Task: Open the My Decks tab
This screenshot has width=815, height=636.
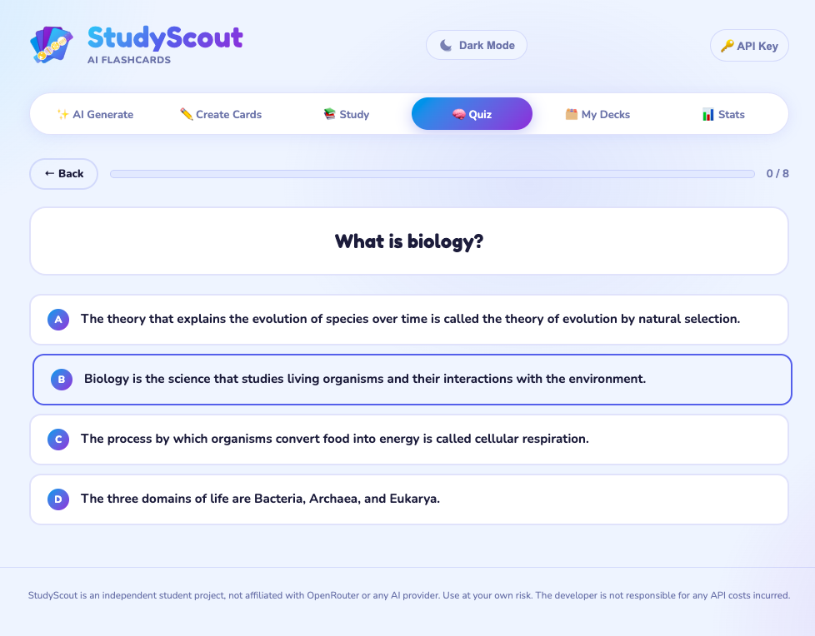Action: click(597, 113)
